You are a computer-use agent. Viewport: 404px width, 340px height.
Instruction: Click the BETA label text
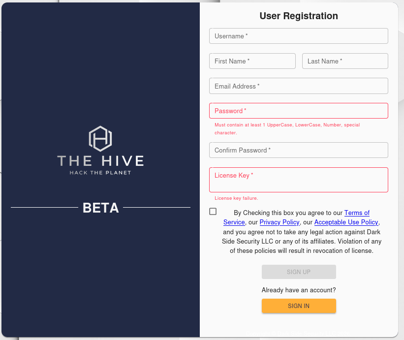tap(100, 208)
